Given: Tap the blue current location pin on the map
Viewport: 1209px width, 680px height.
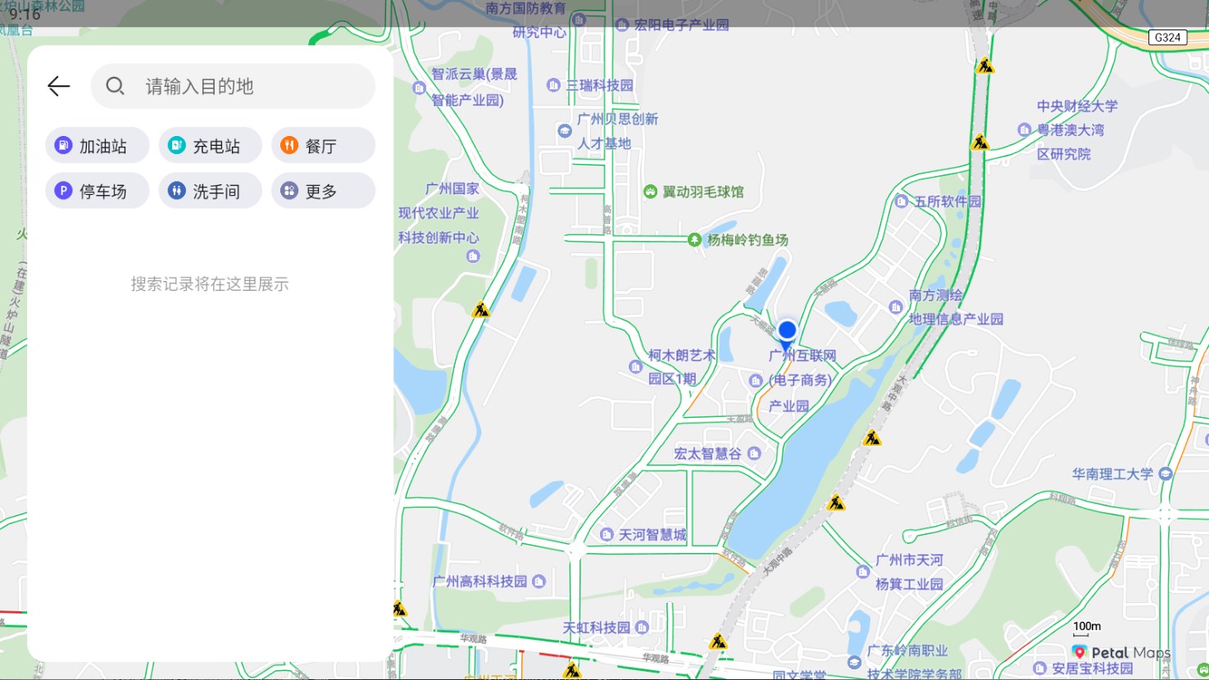Looking at the screenshot, I should (785, 331).
